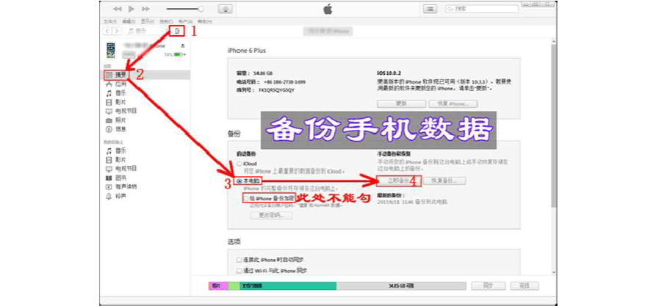Click the teal 文档与数据 storage segment
This screenshot has width=656, height=306.
[x=288, y=286]
